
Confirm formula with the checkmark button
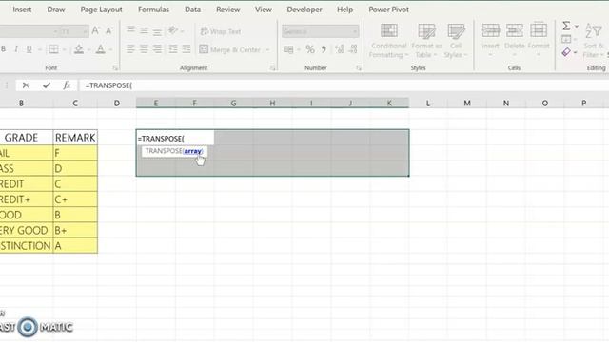tap(47, 85)
